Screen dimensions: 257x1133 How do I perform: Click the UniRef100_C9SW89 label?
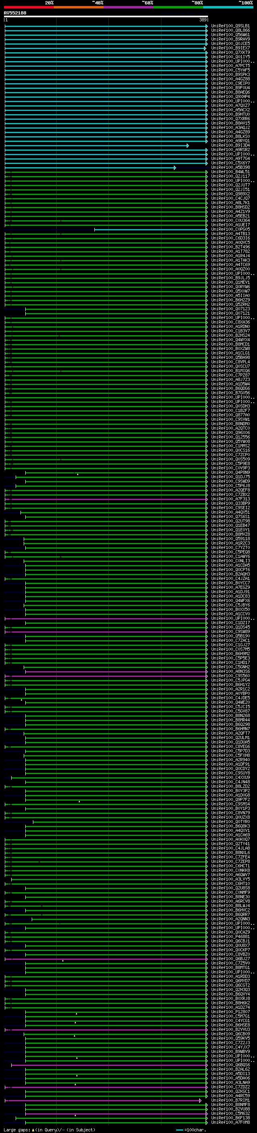point(230,631)
